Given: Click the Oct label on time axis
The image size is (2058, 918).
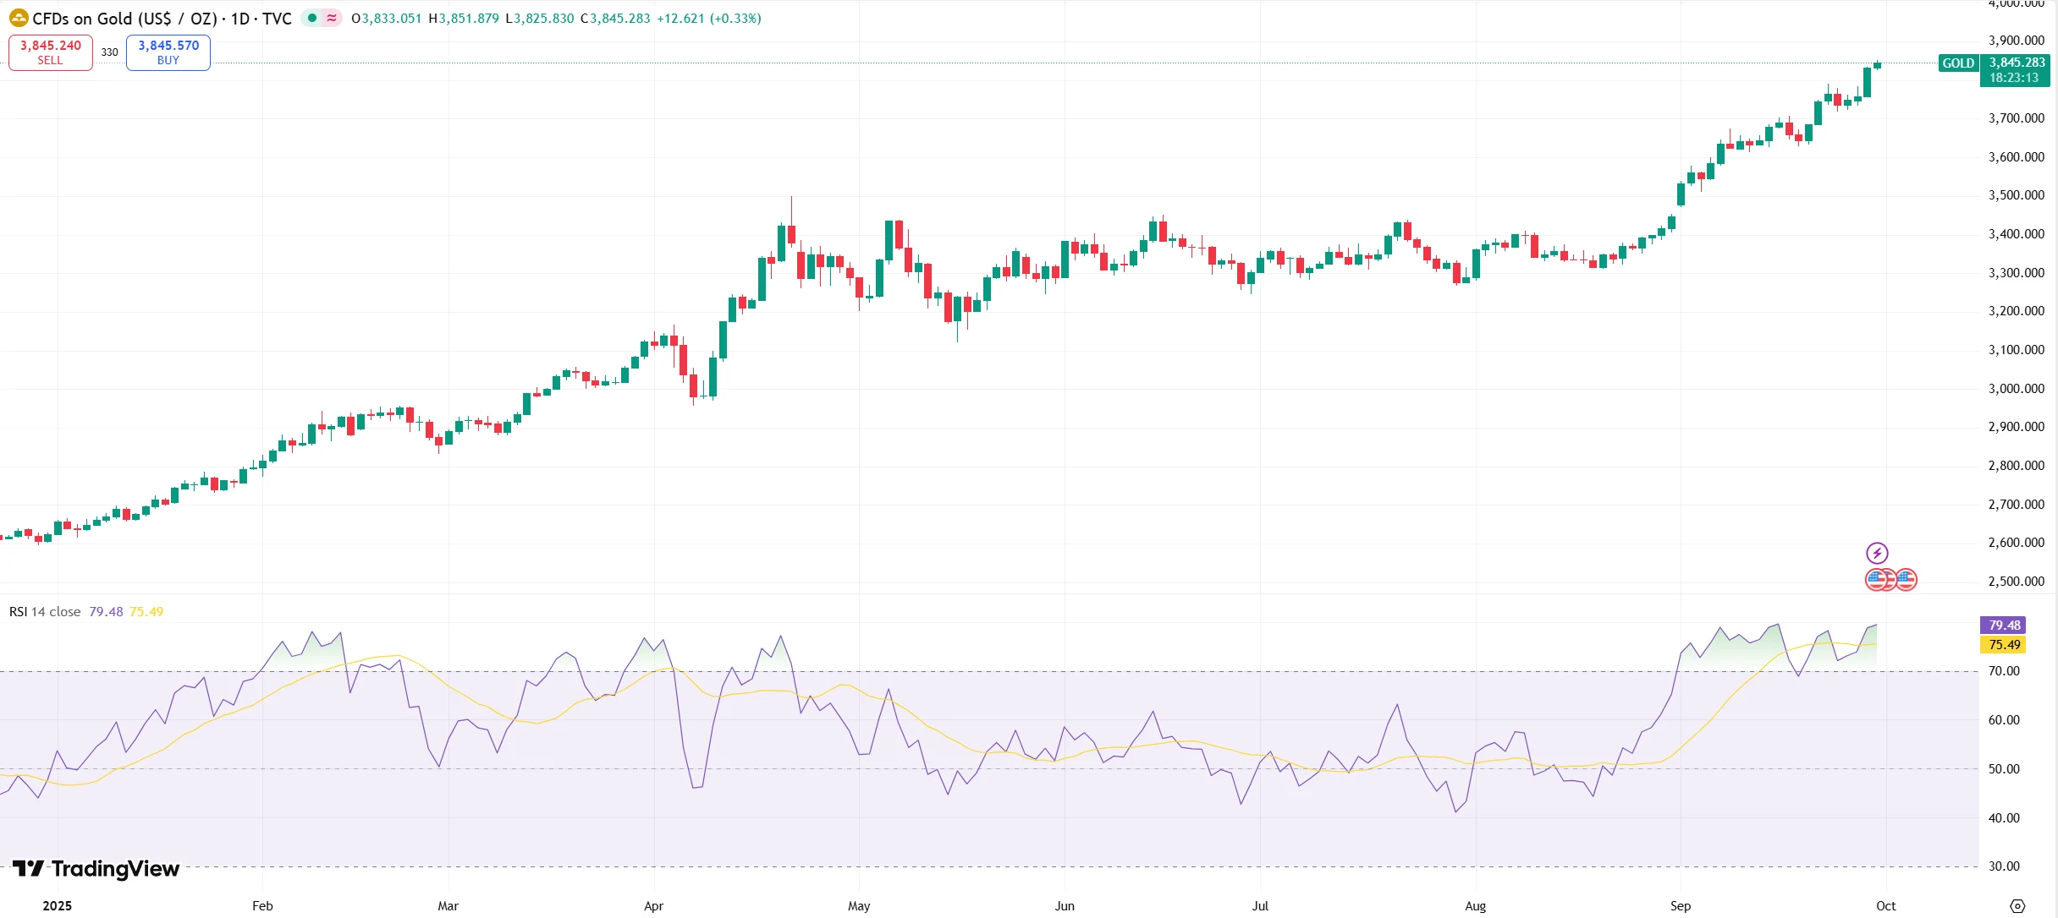Looking at the screenshot, I should point(1885,905).
